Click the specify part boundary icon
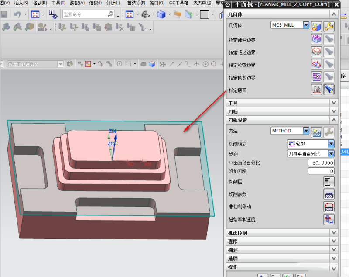 [316, 39]
